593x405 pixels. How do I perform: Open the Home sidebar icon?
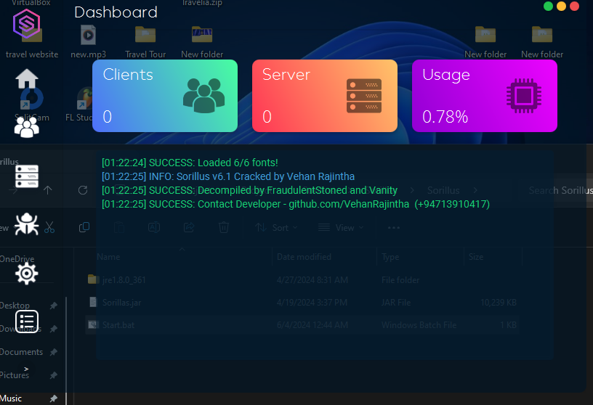[x=26, y=78]
